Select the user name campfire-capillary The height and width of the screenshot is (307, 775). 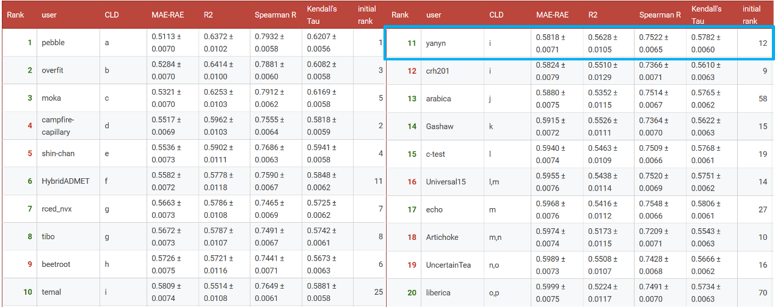[x=58, y=126]
